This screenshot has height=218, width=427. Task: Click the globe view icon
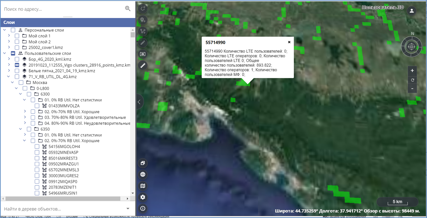tap(143, 174)
